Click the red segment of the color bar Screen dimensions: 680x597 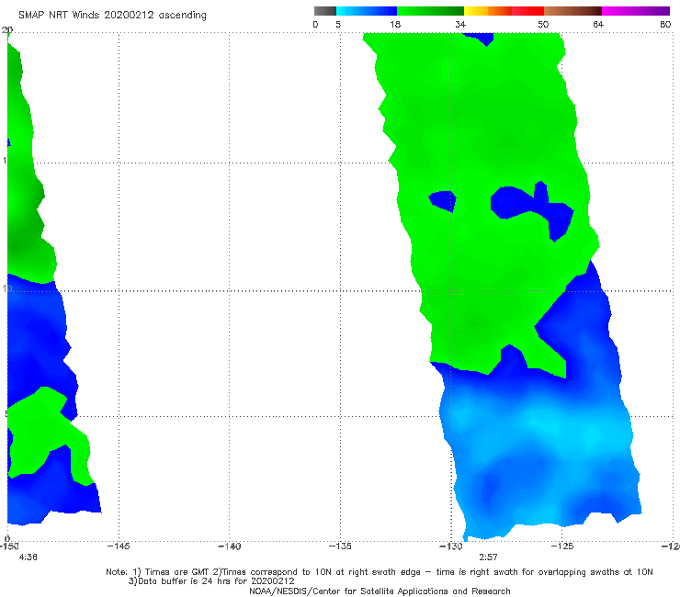[x=527, y=11]
